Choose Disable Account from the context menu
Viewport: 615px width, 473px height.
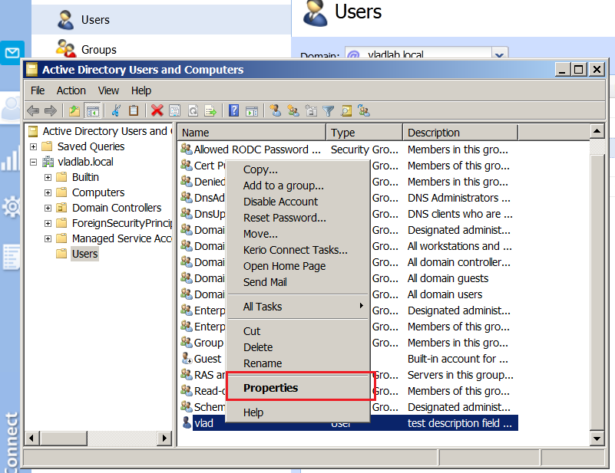pos(298,202)
